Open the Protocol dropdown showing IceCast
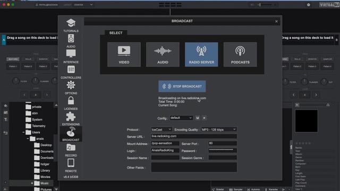The image size is (340, 191). click(x=161, y=129)
